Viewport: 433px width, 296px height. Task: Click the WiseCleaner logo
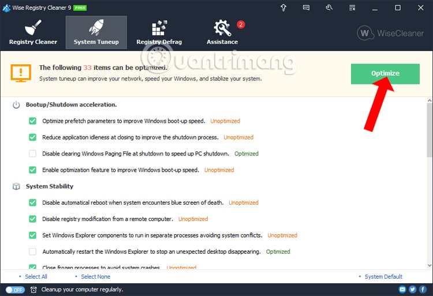pos(390,33)
